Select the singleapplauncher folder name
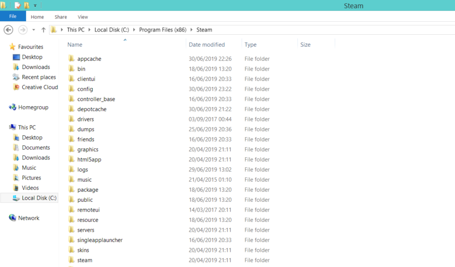This screenshot has height=267, width=455. pos(100,240)
